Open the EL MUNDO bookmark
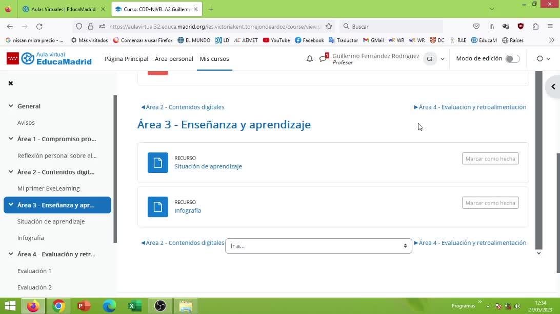 194,40
